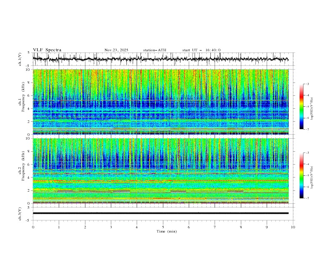
Task: Click the upper 'log(PSD)(V²/Hz)' label
Action: point(312,109)
